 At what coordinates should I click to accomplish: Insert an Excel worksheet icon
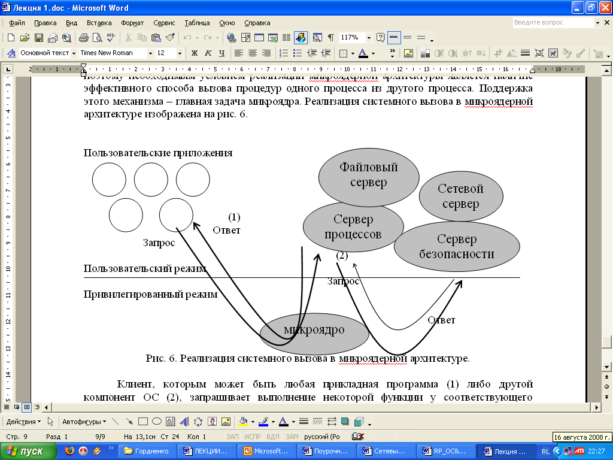click(273, 38)
